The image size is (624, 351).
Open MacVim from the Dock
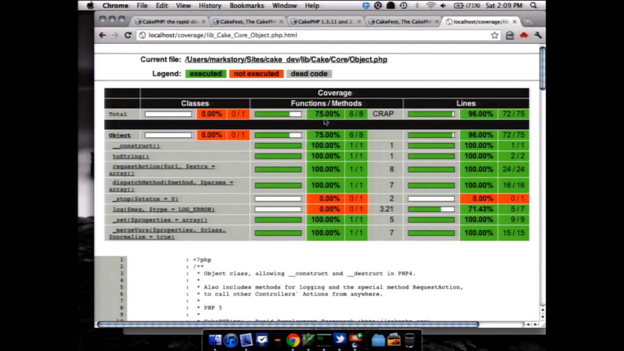(308, 340)
